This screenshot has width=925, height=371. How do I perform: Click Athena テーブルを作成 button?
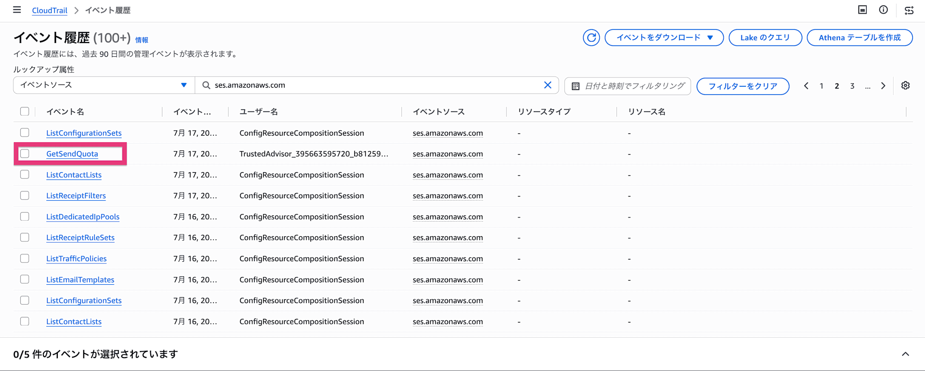point(859,37)
